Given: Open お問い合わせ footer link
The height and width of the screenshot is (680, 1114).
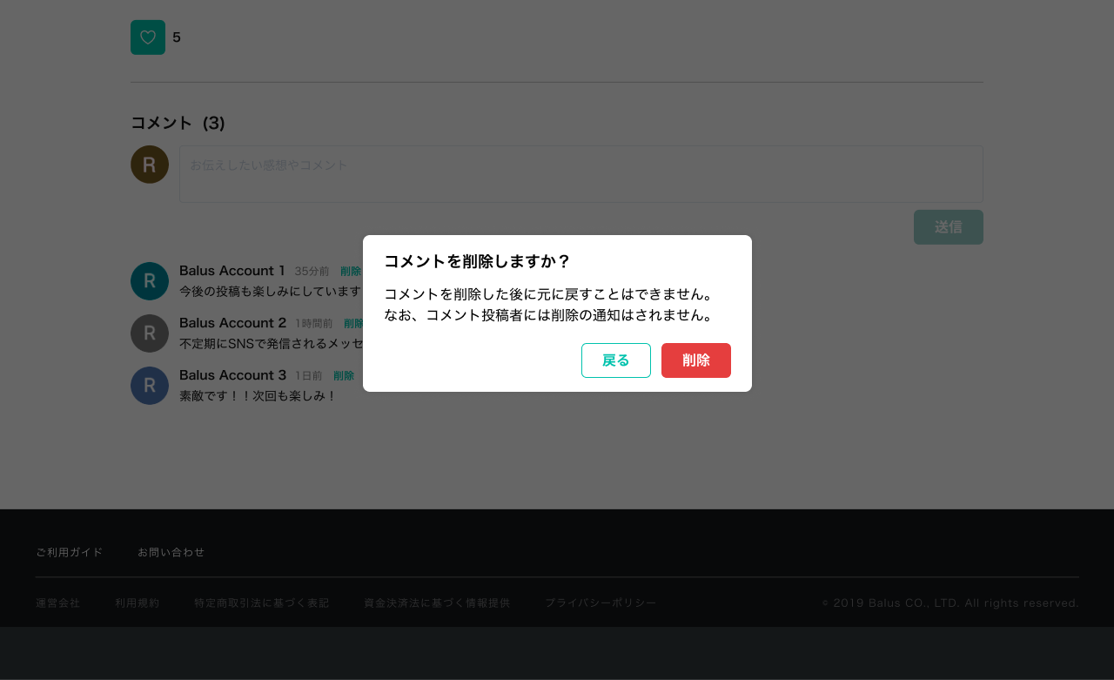Looking at the screenshot, I should (x=171, y=552).
